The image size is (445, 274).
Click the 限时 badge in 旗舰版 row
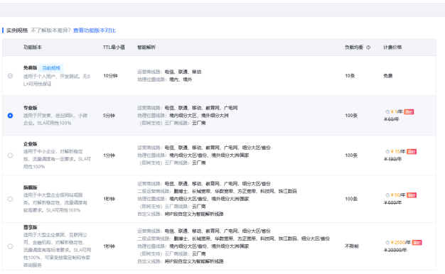(x=412, y=195)
